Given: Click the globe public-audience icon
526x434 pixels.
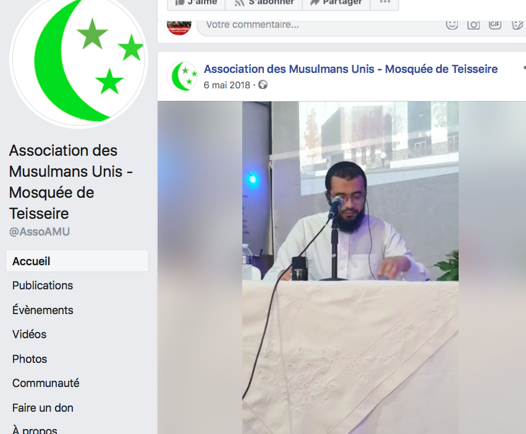Looking at the screenshot, I should (x=263, y=85).
